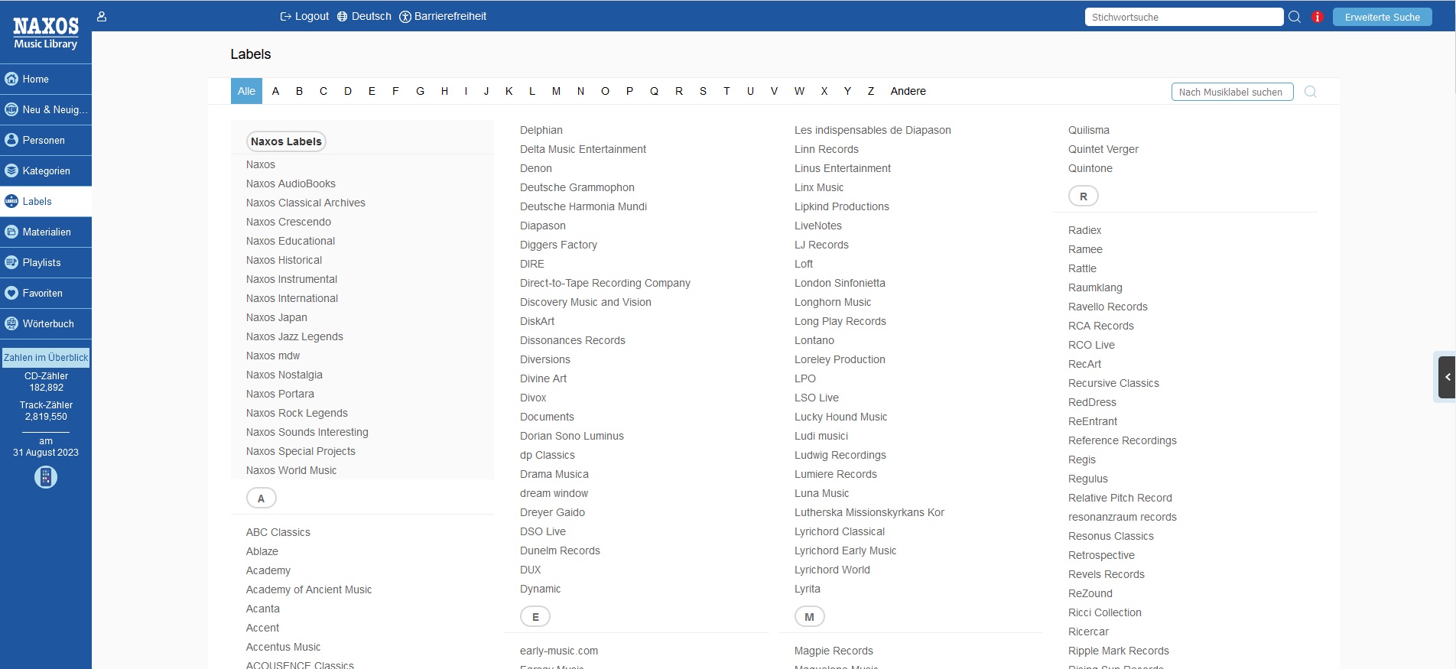Screen dimensions: 1456x669
Task: Expand the right-side collapsed panel arrow
Action: [x=1447, y=377]
